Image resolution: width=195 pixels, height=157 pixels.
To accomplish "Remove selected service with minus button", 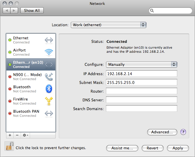I will coord(17,135).
